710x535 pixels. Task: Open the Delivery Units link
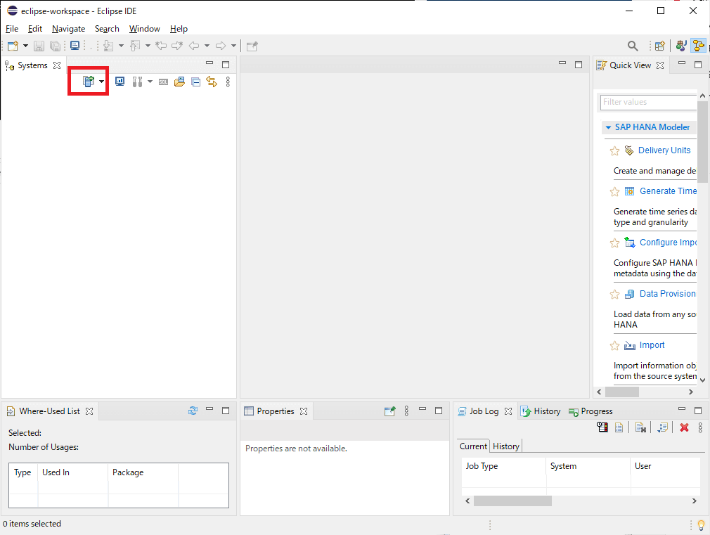coord(664,150)
